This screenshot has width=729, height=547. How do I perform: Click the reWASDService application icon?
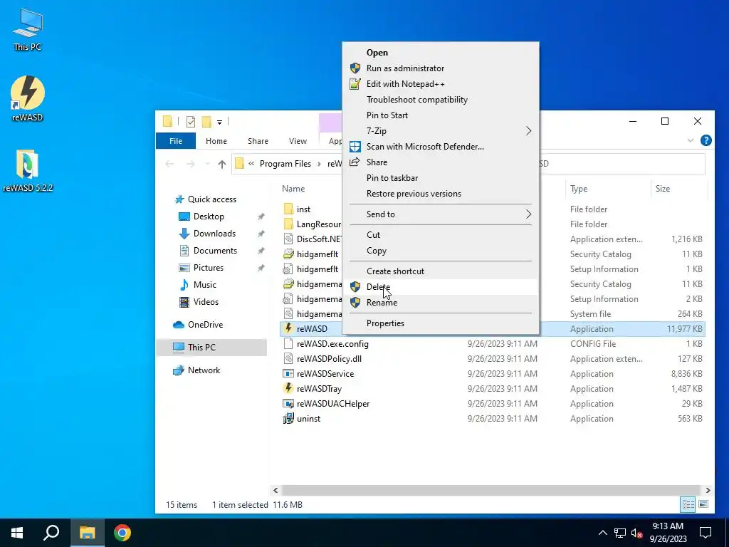(288, 373)
